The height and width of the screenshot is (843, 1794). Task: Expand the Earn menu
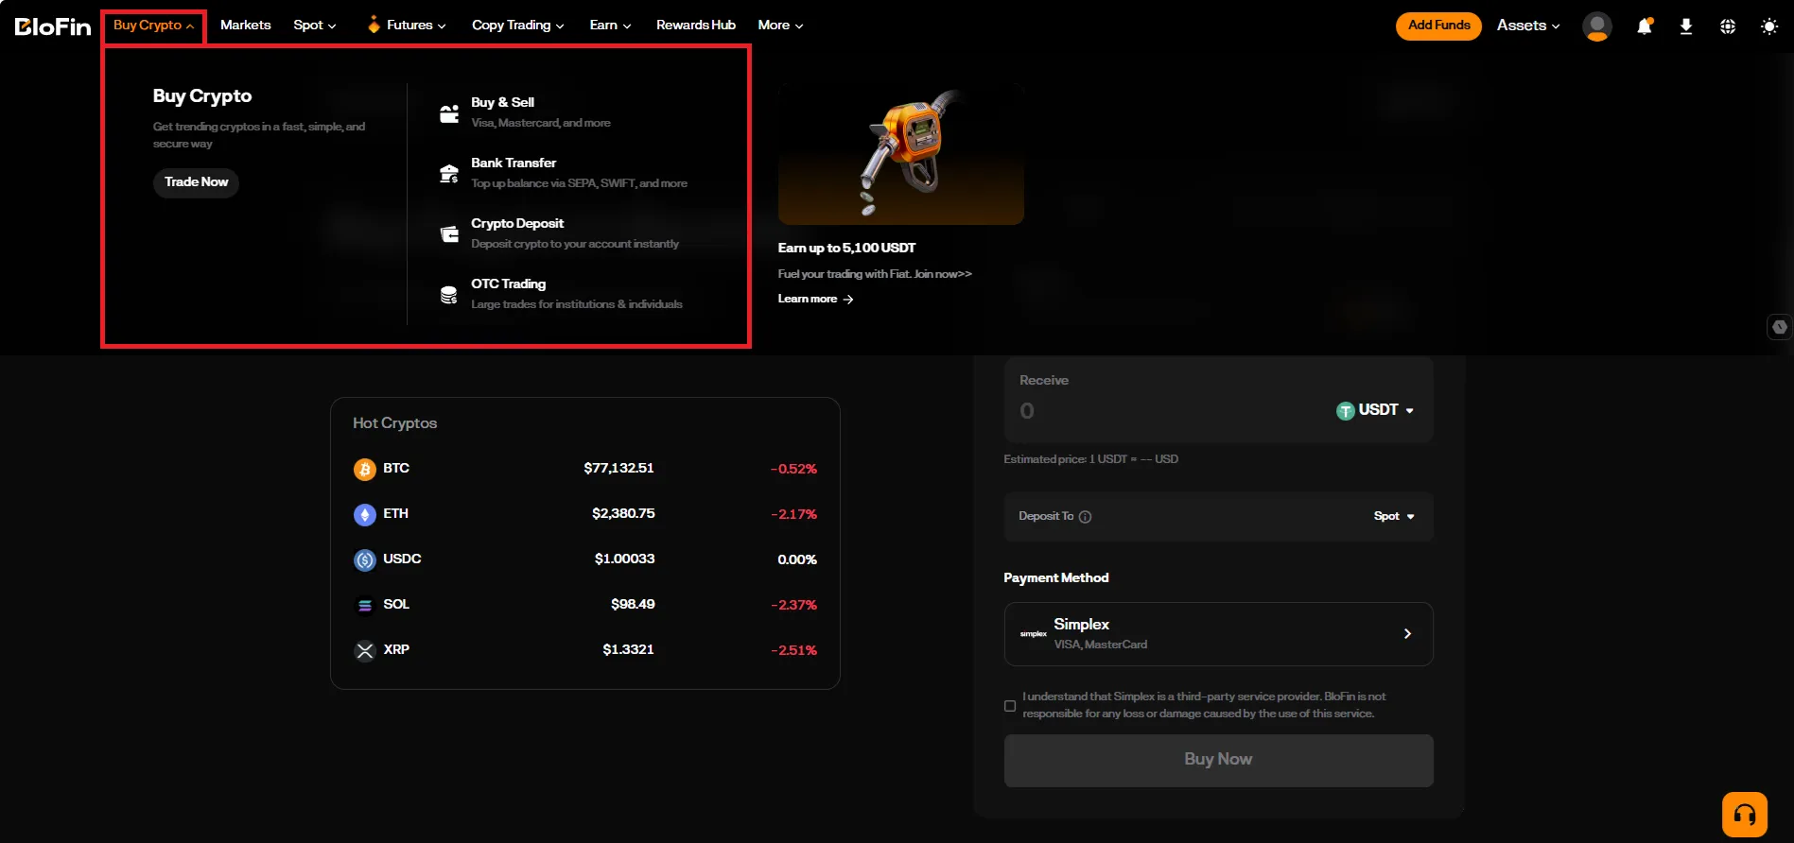(x=611, y=26)
